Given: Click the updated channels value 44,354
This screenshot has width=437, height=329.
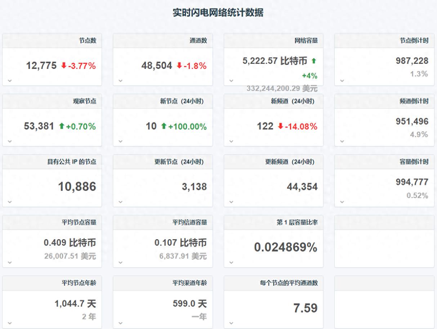Looking at the screenshot, I should (x=302, y=187).
